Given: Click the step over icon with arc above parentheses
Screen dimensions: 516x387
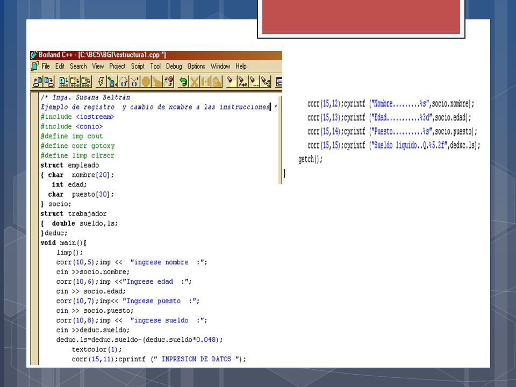Looking at the screenshot, I should (124, 81).
